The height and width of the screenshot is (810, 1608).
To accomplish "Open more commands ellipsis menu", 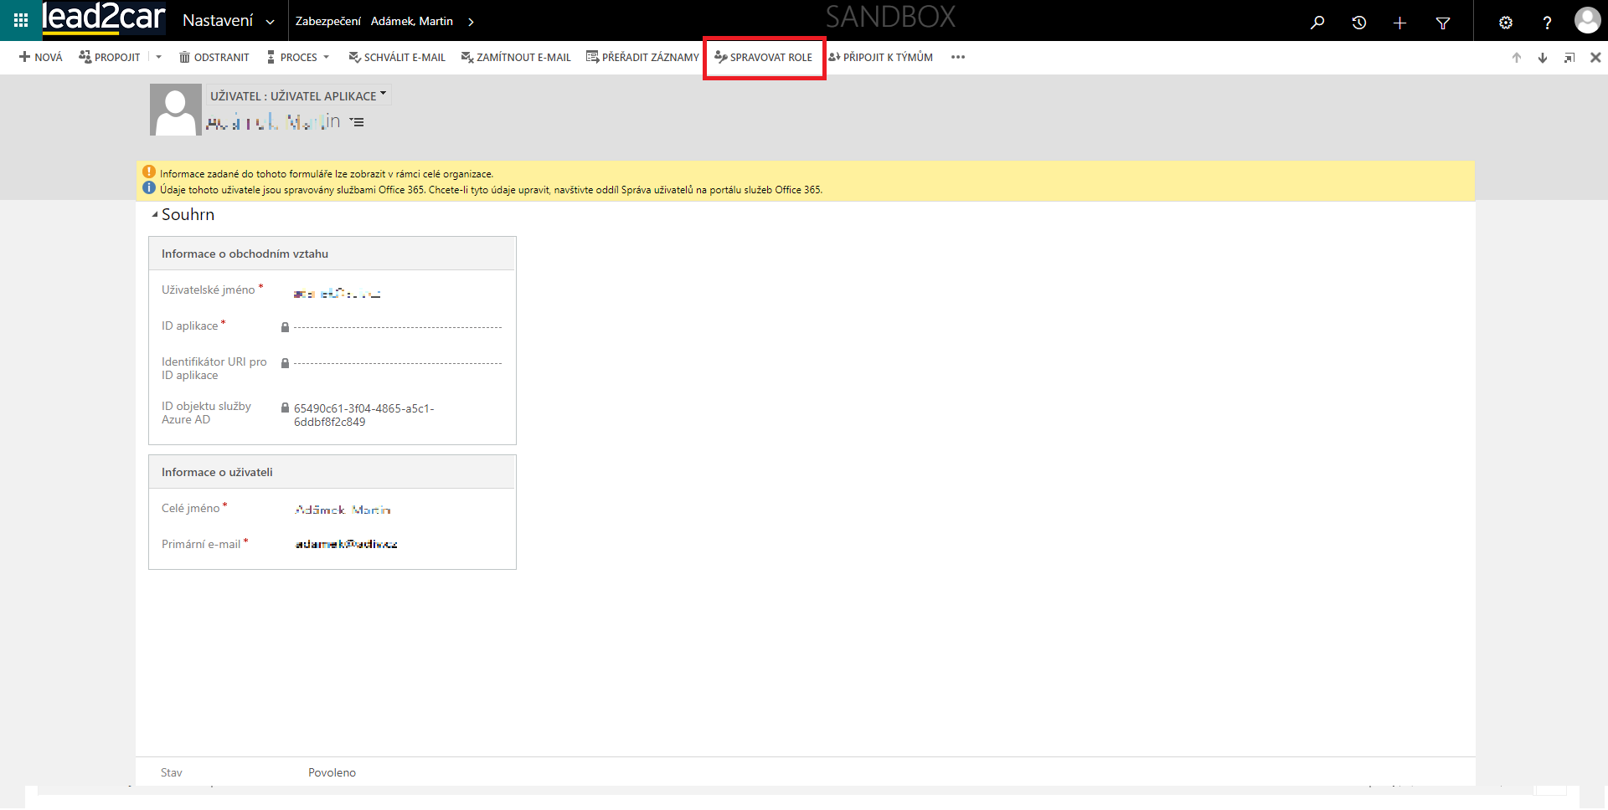I will [958, 58].
